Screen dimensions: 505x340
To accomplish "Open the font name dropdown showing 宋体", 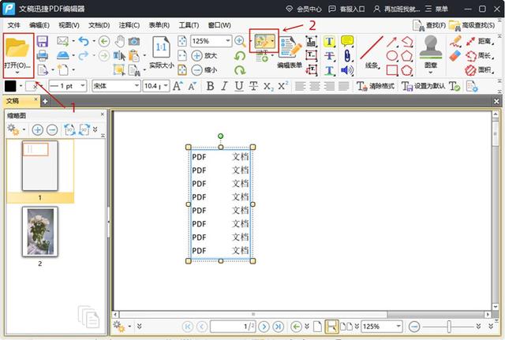I will click(137, 86).
